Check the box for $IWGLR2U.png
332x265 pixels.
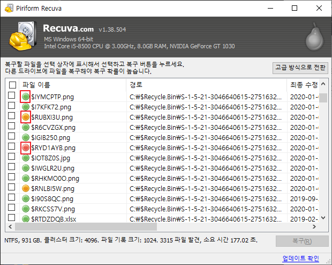11,166
